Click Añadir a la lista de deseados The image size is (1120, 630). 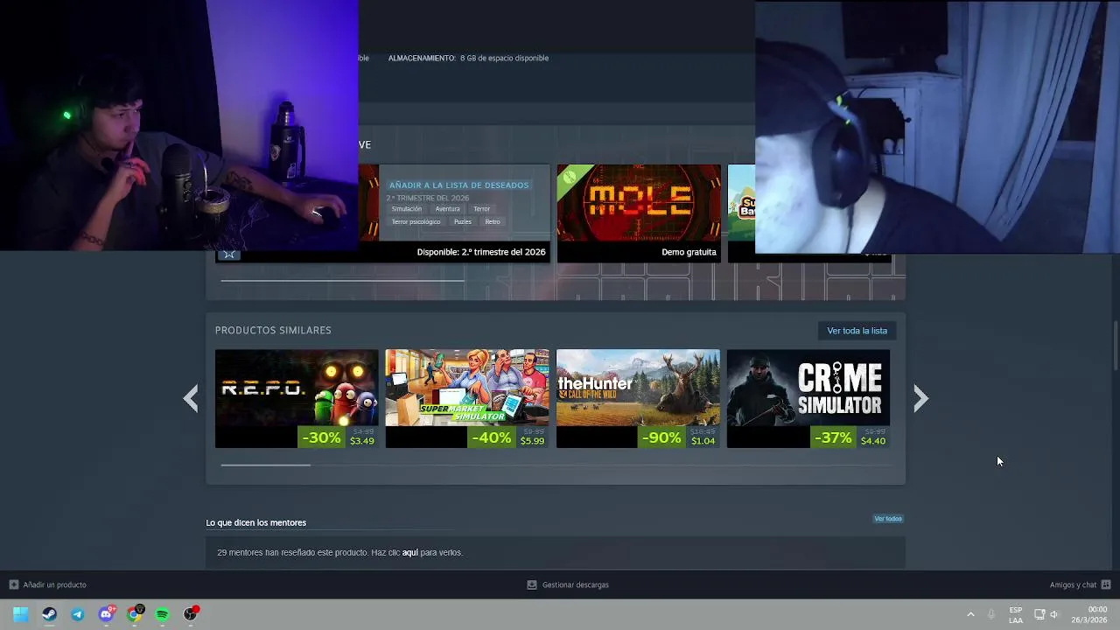(x=458, y=185)
